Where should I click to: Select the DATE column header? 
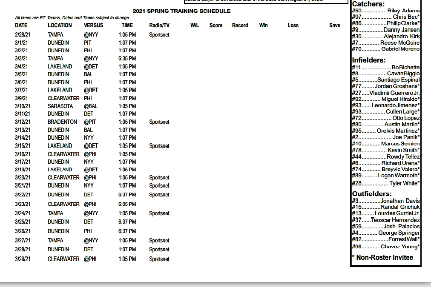coord(21,26)
